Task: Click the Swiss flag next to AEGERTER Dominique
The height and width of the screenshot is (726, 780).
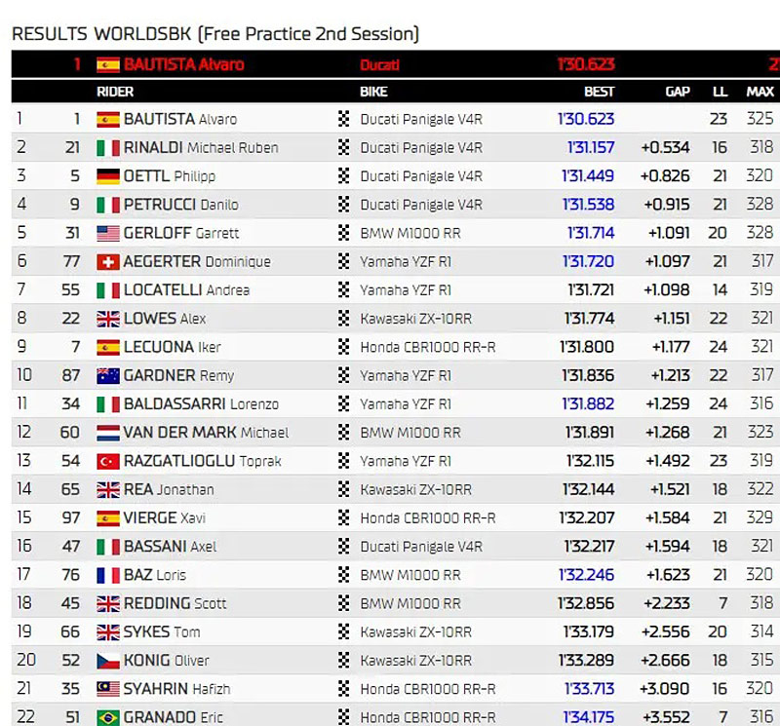Action: (x=108, y=262)
